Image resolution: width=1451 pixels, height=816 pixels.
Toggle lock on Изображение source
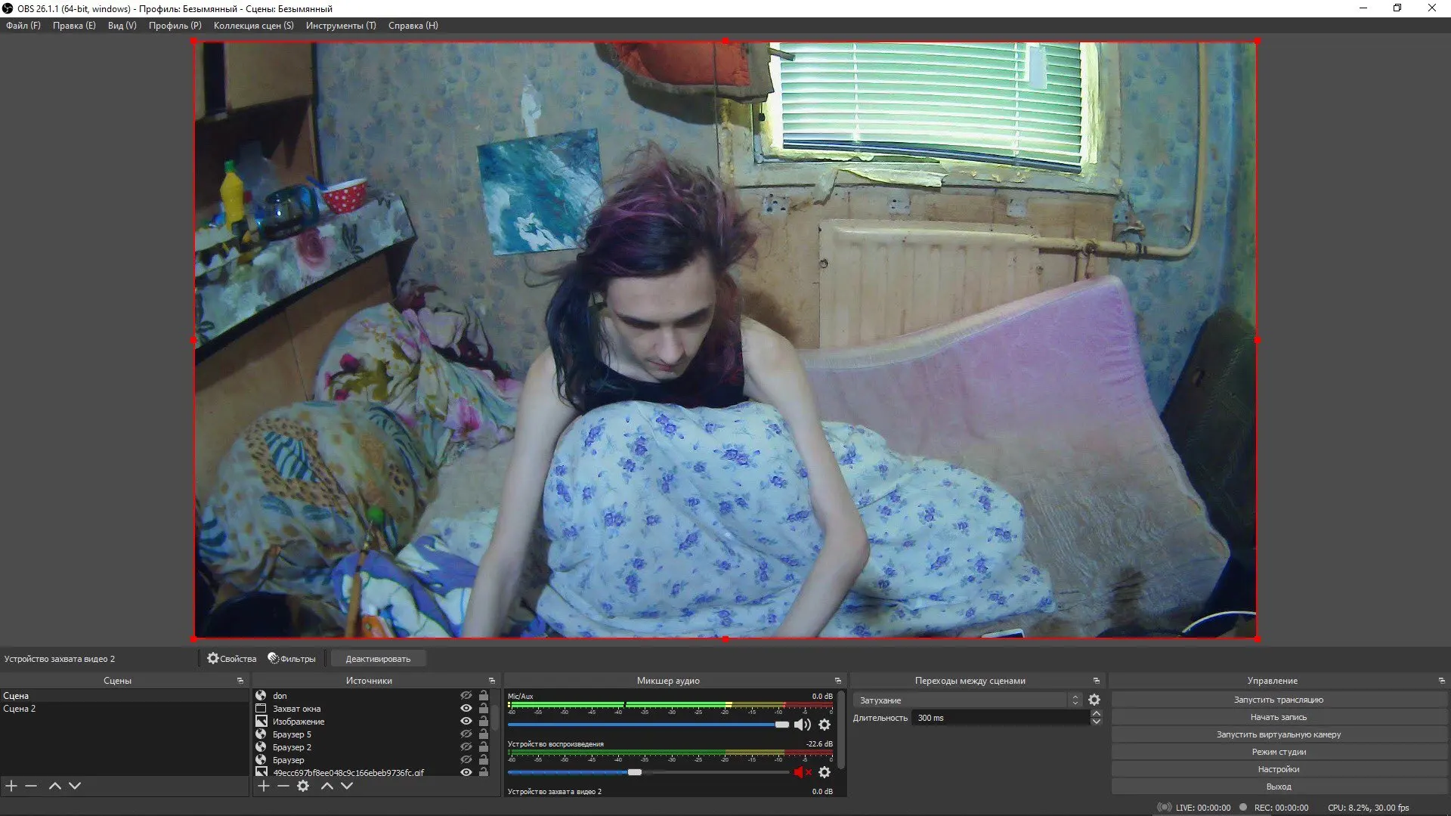(484, 722)
